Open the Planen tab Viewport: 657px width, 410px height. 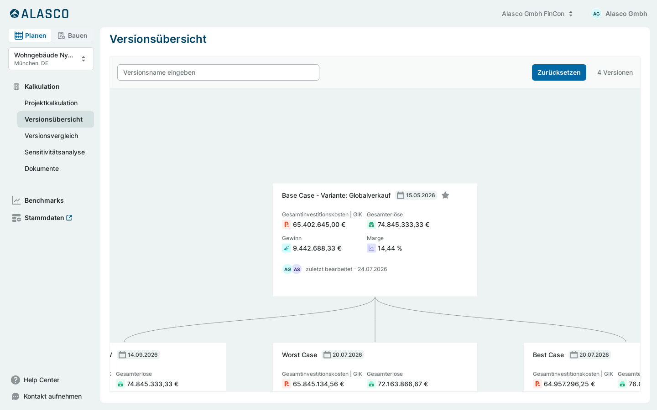(30, 36)
